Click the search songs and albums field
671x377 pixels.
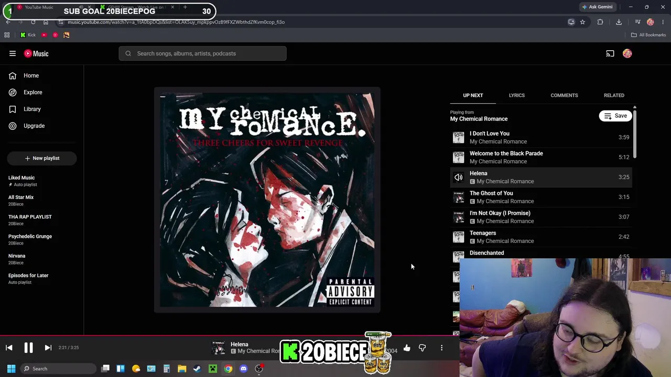202,53
